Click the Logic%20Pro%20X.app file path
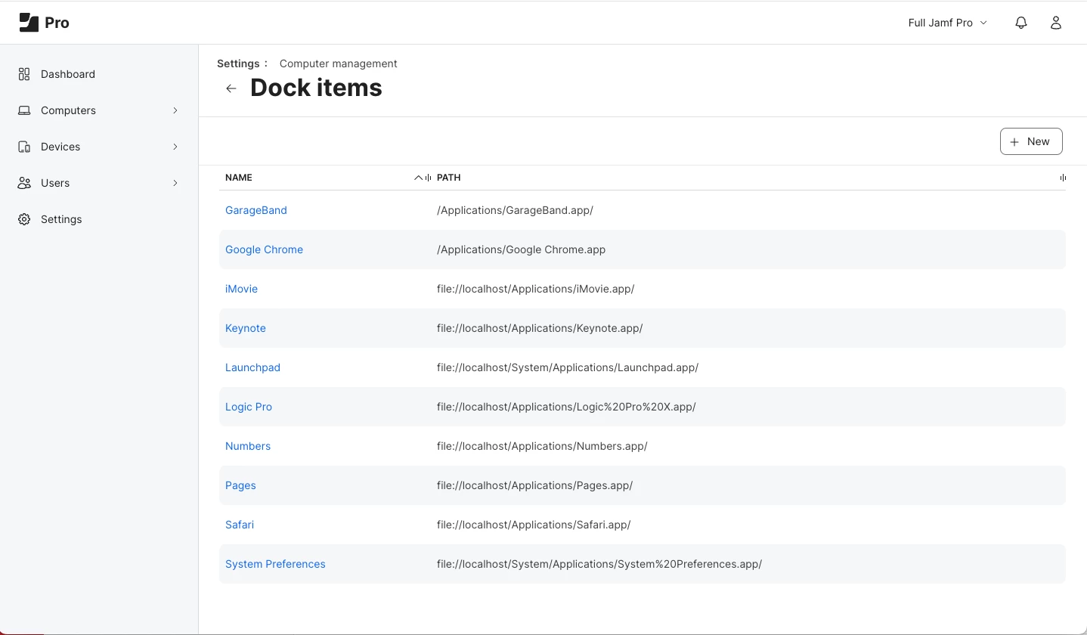 (x=566, y=407)
